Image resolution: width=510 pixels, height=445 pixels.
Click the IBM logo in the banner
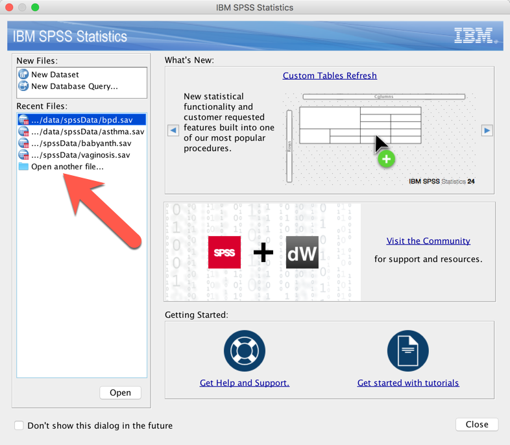point(475,36)
